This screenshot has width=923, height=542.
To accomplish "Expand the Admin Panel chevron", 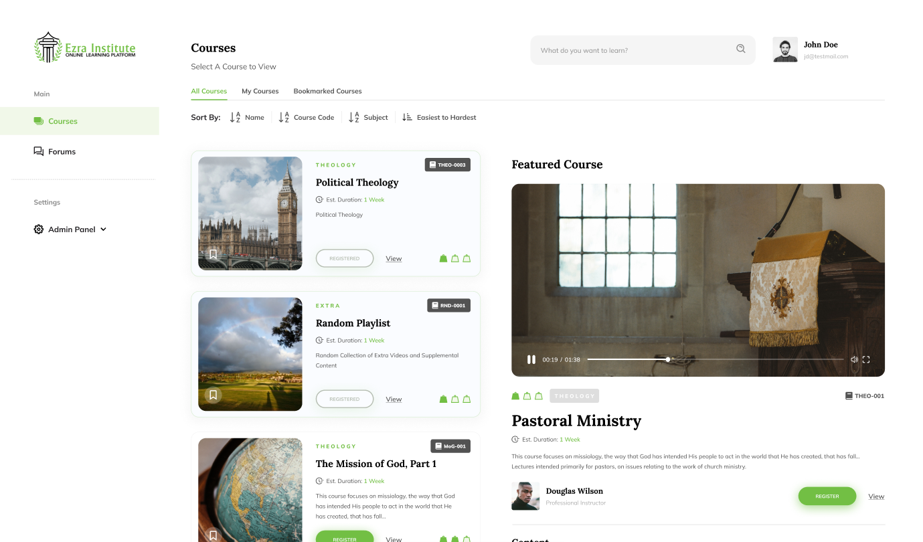I will tap(103, 230).
